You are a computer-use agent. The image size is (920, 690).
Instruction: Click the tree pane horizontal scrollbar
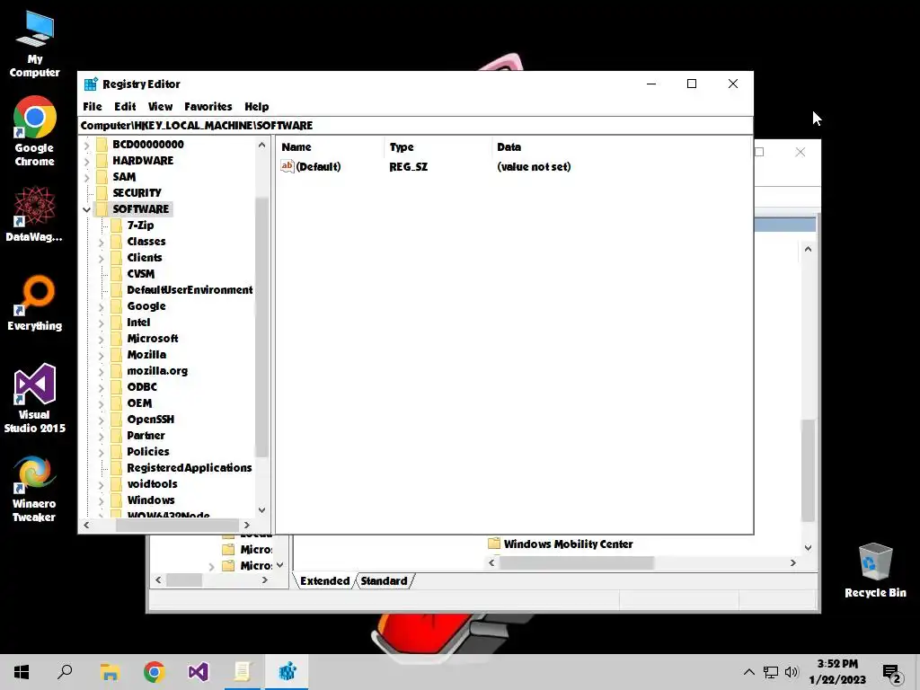(177, 525)
